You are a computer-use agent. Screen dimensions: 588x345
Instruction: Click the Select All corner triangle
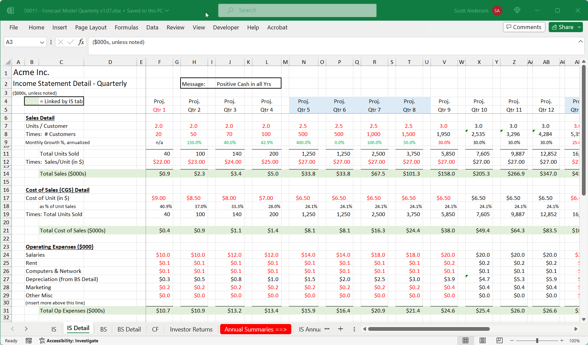(x=7, y=62)
